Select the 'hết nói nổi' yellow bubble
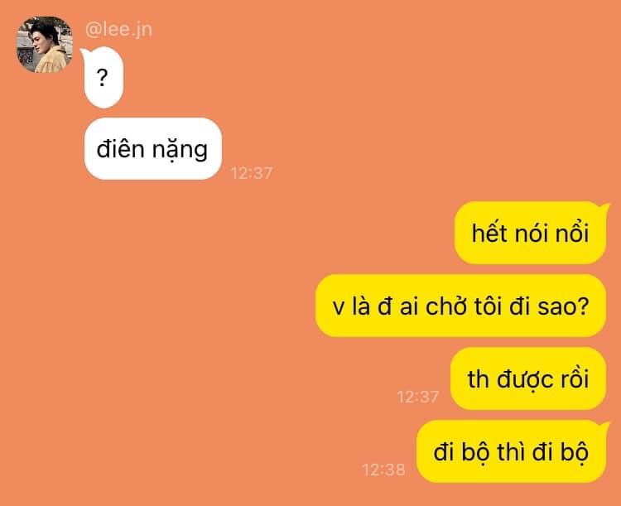Image resolution: width=621 pixels, height=506 pixels. (530, 233)
